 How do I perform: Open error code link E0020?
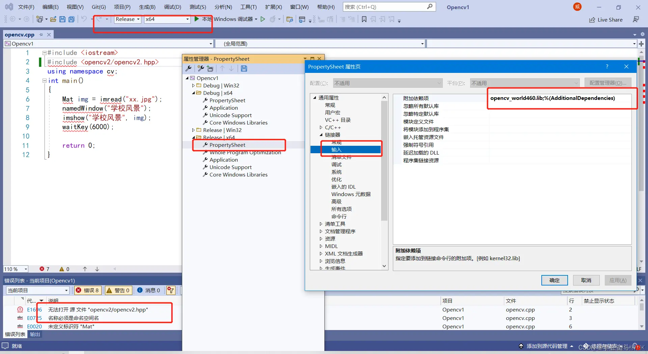click(x=34, y=326)
